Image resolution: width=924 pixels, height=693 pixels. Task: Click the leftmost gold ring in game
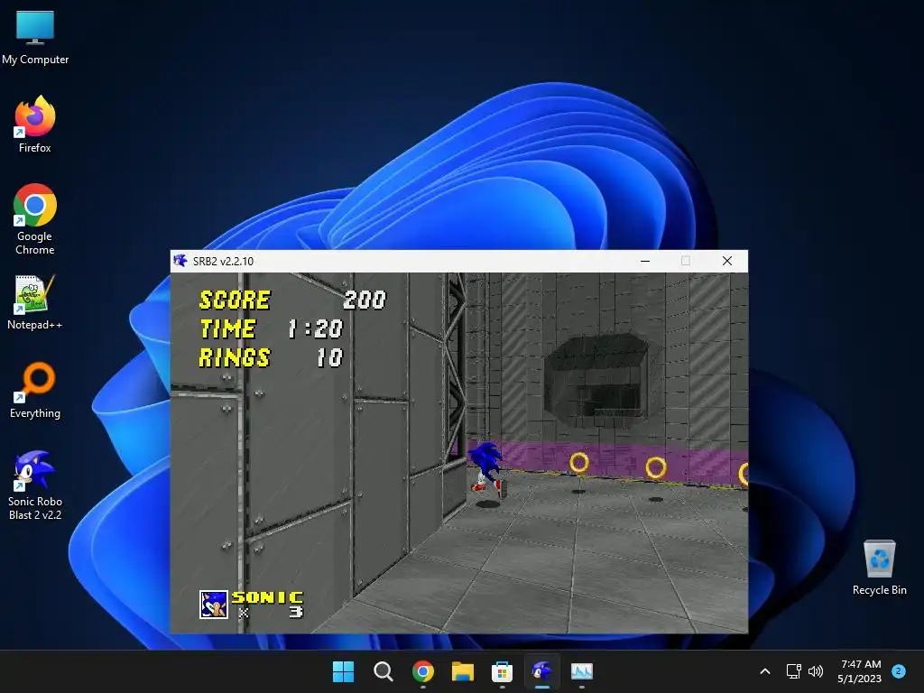pyautogui.click(x=578, y=463)
